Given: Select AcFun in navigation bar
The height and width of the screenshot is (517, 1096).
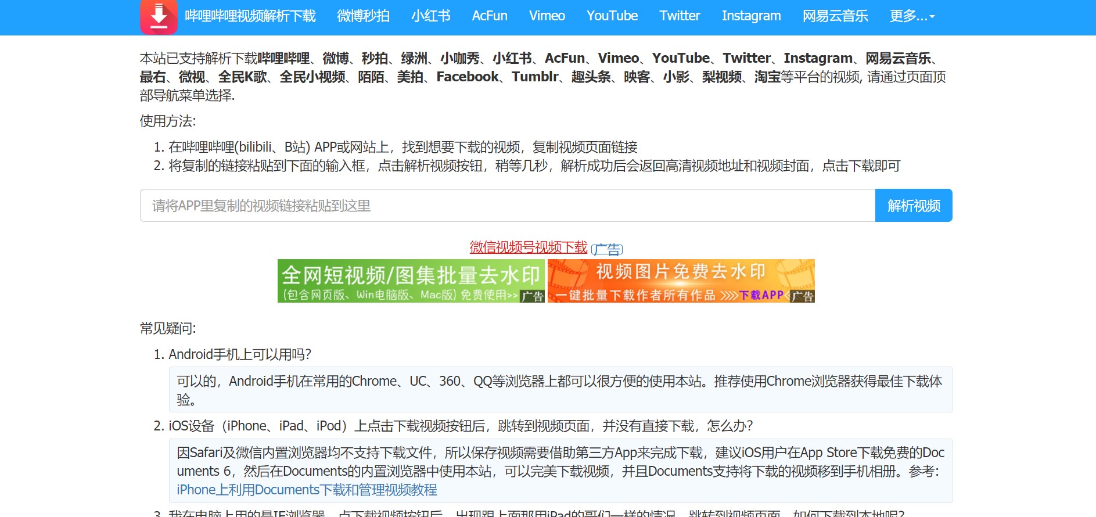Looking at the screenshot, I should (x=490, y=16).
